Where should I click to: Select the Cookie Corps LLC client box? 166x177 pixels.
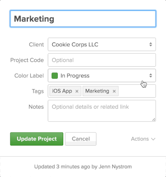point(102,45)
